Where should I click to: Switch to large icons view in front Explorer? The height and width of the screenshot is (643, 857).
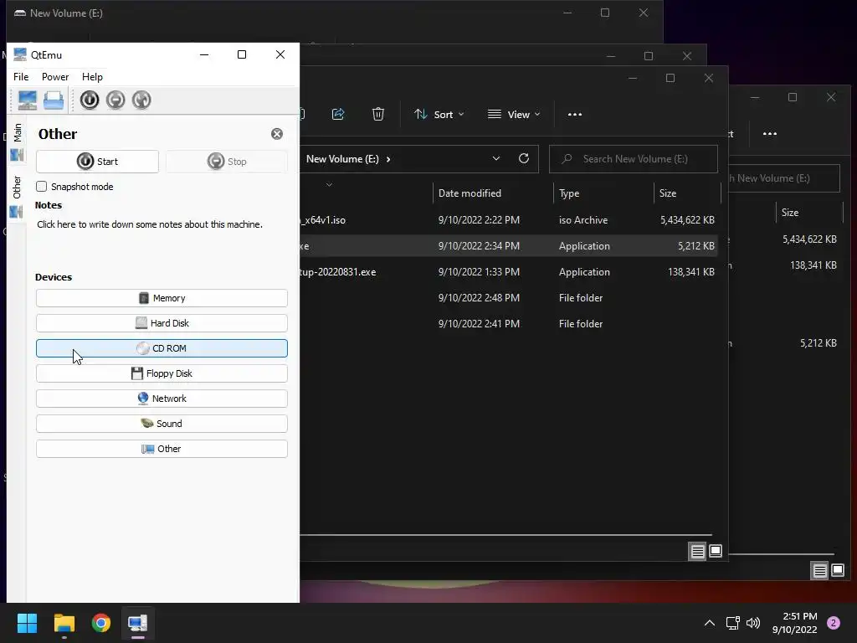pos(716,551)
